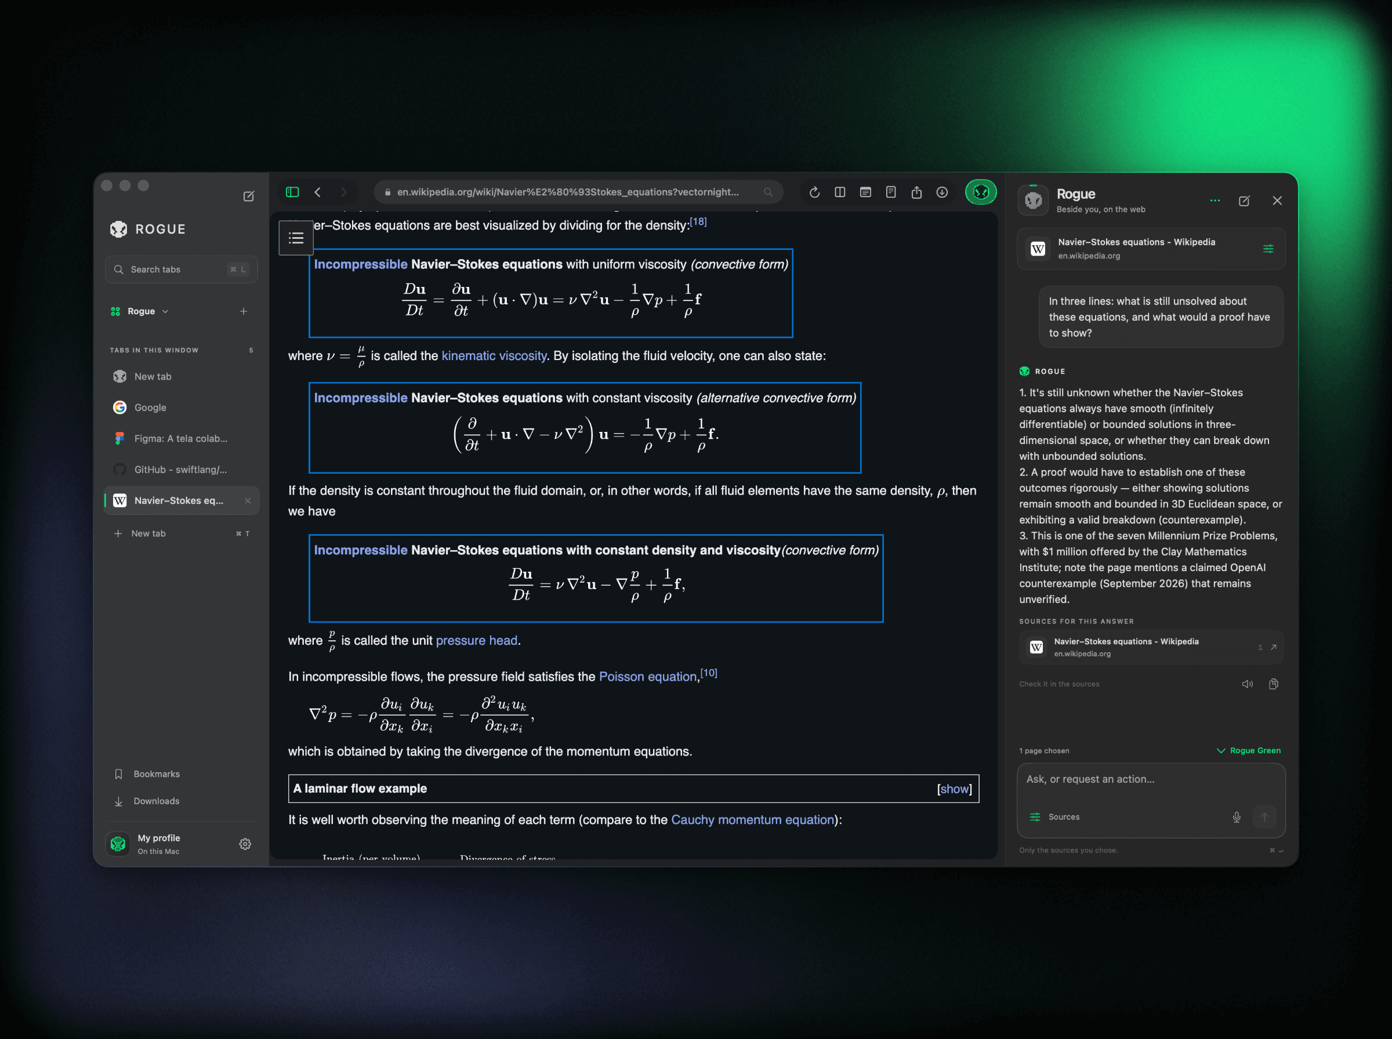Open the pressure head link

coord(477,640)
